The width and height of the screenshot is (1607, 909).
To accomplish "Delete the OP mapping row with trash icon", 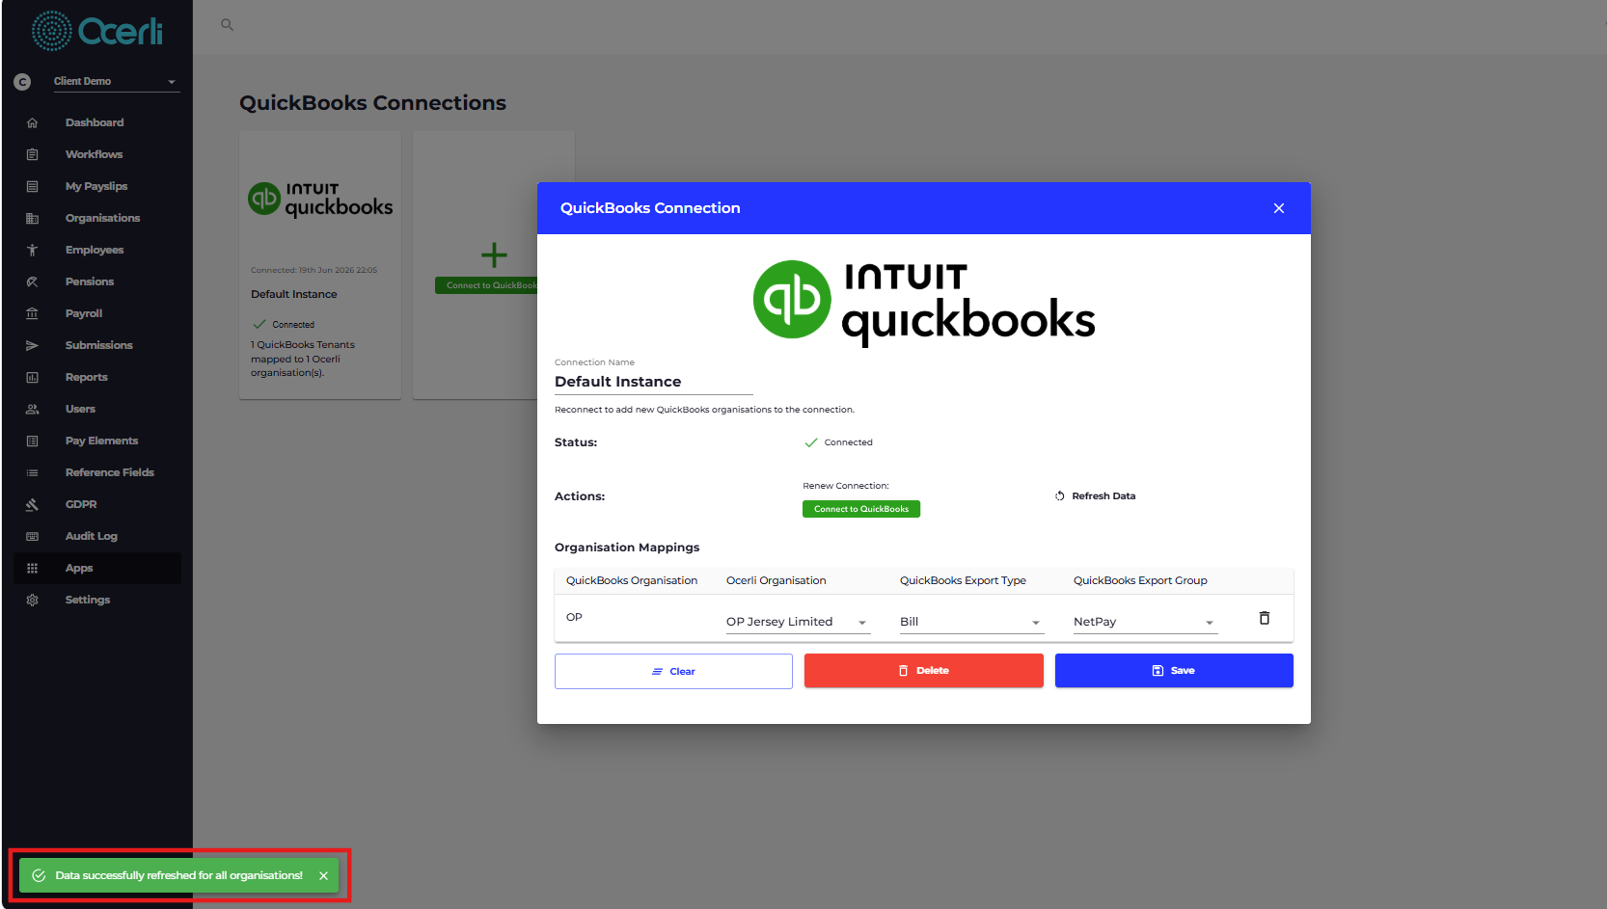I will (1265, 618).
